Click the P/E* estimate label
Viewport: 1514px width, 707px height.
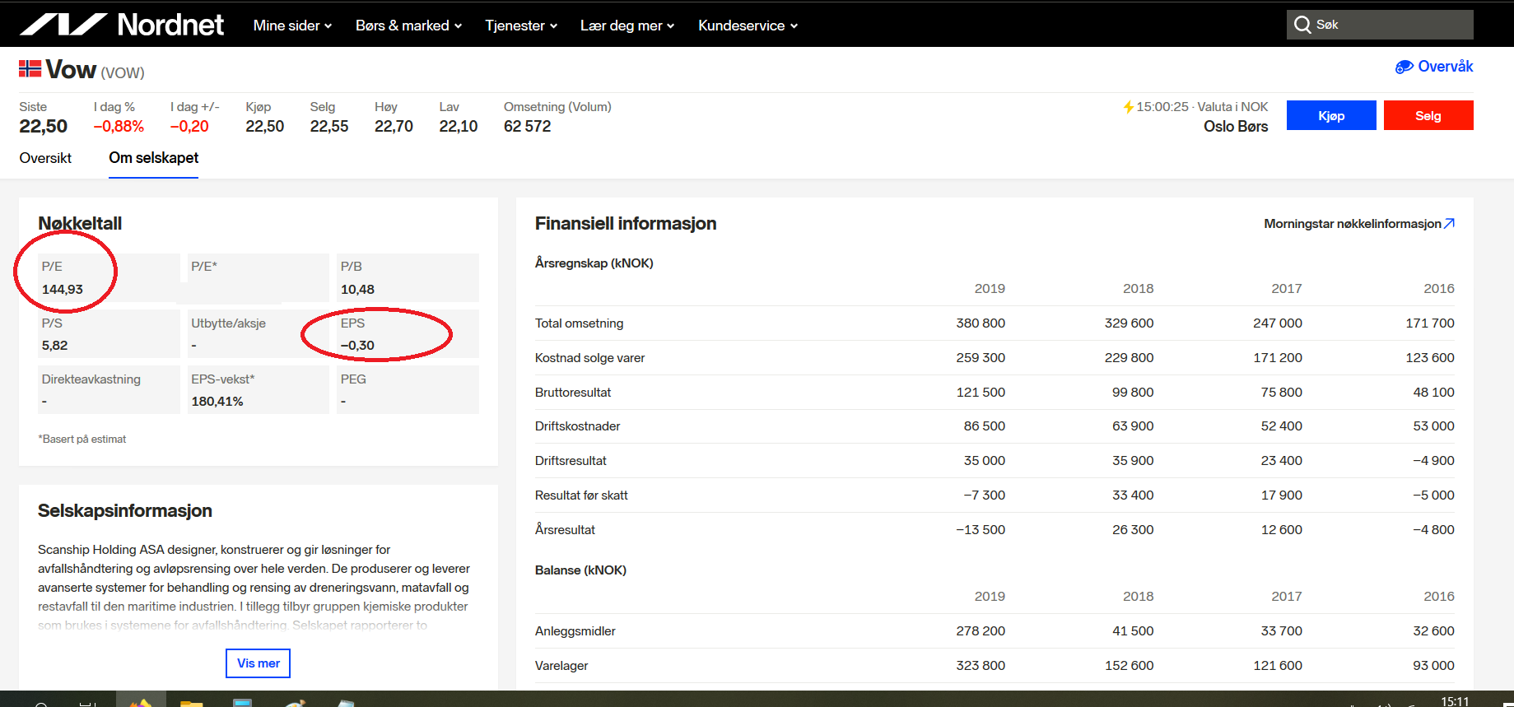(204, 267)
